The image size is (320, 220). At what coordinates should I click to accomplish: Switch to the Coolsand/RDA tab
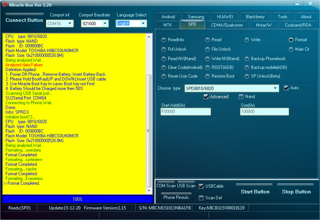pyautogui.click(x=298, y=25)
